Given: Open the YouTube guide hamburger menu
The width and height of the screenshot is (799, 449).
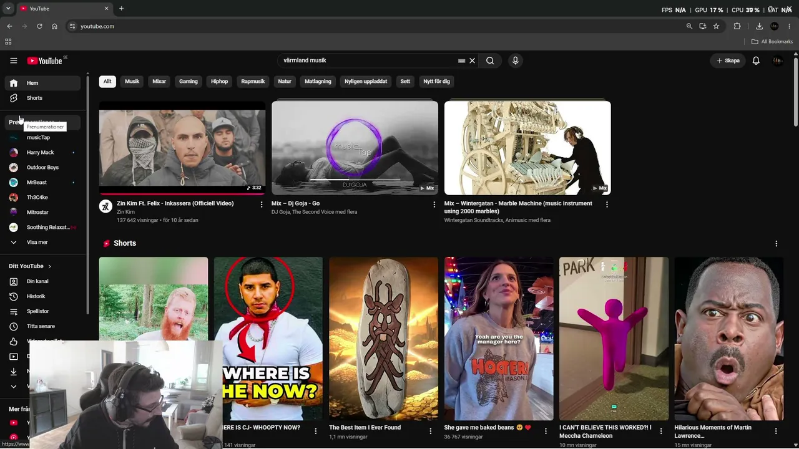Looking at the screenshot, I should 13,60.
